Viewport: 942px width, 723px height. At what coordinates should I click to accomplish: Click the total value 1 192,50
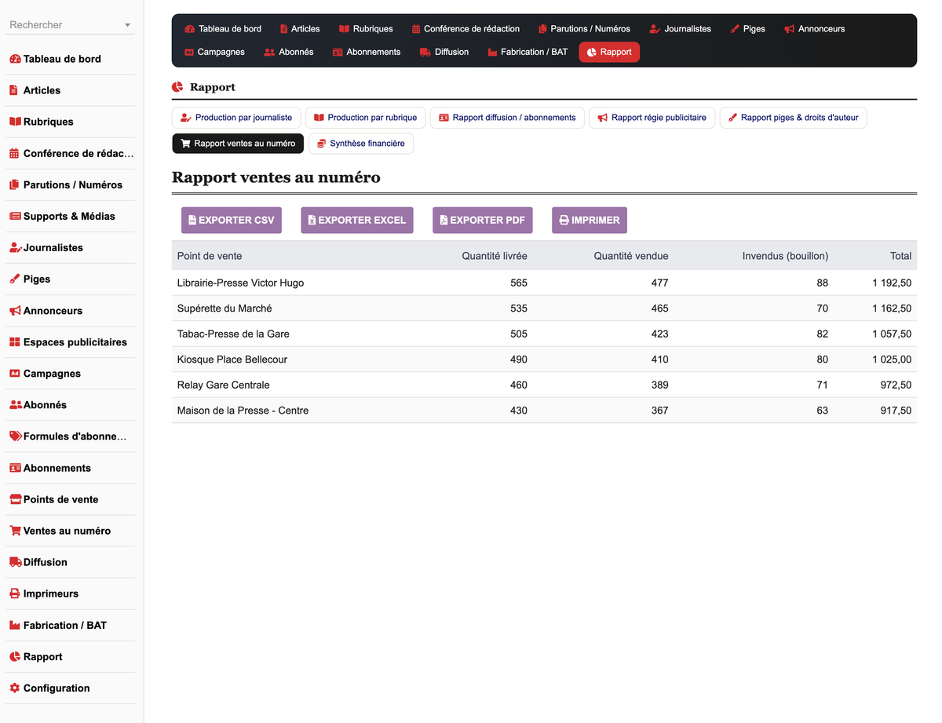[x=892, y=283]
